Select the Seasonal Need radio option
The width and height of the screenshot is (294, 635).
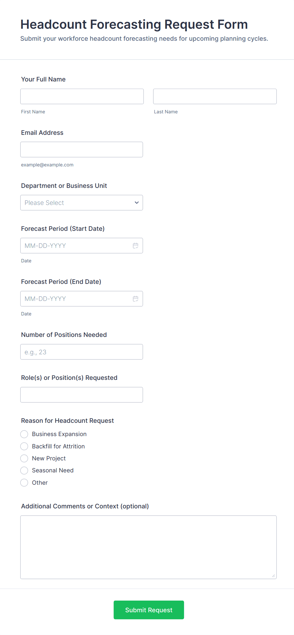click(x=24, y=470)
